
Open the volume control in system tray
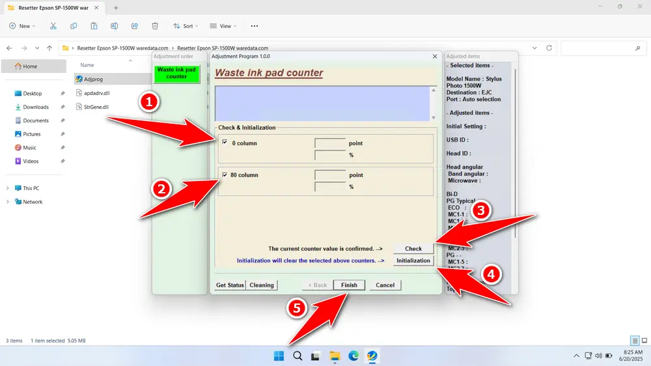598,356
